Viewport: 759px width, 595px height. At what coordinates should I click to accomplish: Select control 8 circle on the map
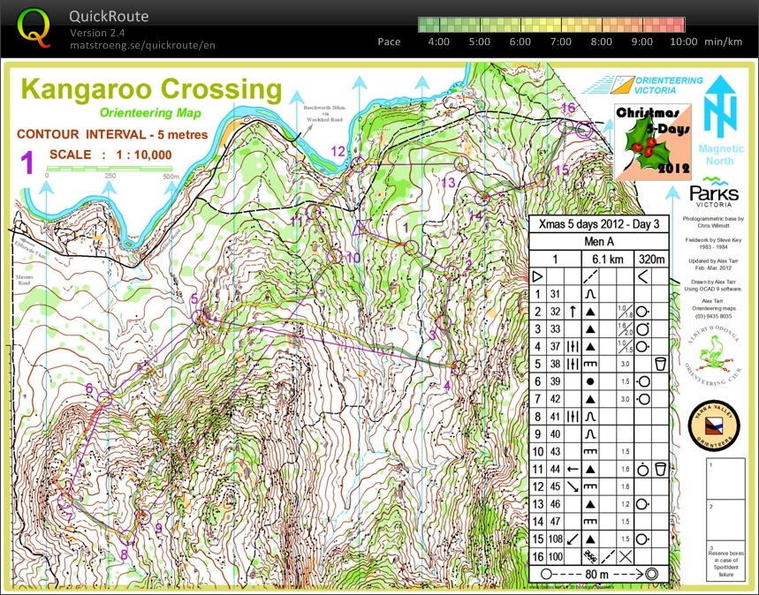(129, 538)
